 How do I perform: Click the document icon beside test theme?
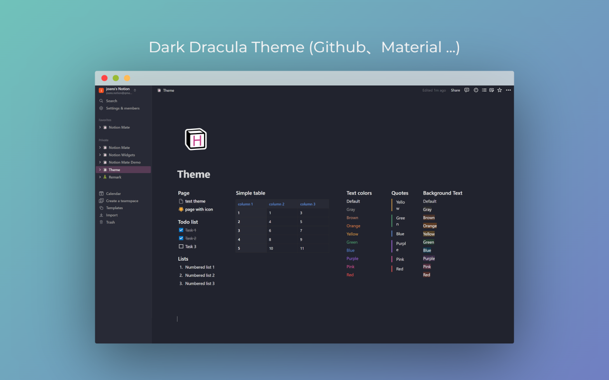click(181, 201)
